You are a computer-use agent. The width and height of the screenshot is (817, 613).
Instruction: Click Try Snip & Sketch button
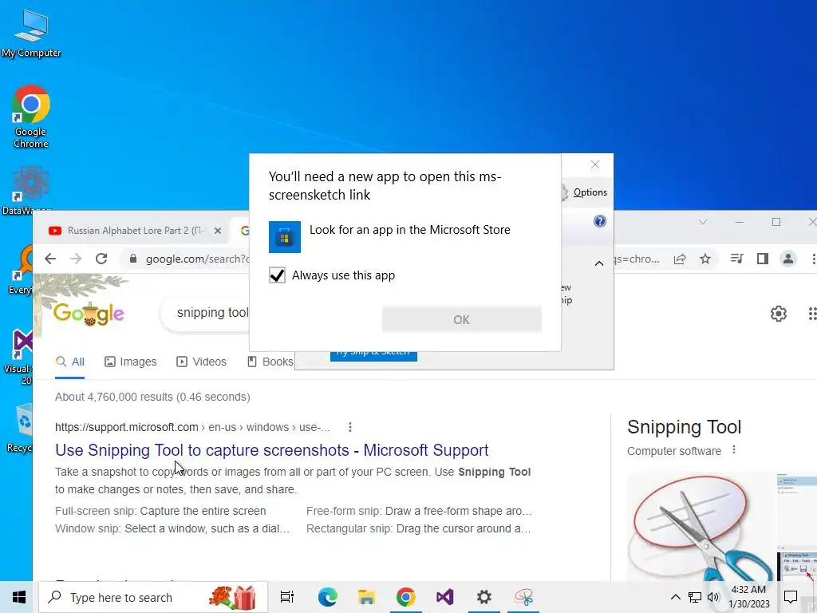tap(373, 355)
